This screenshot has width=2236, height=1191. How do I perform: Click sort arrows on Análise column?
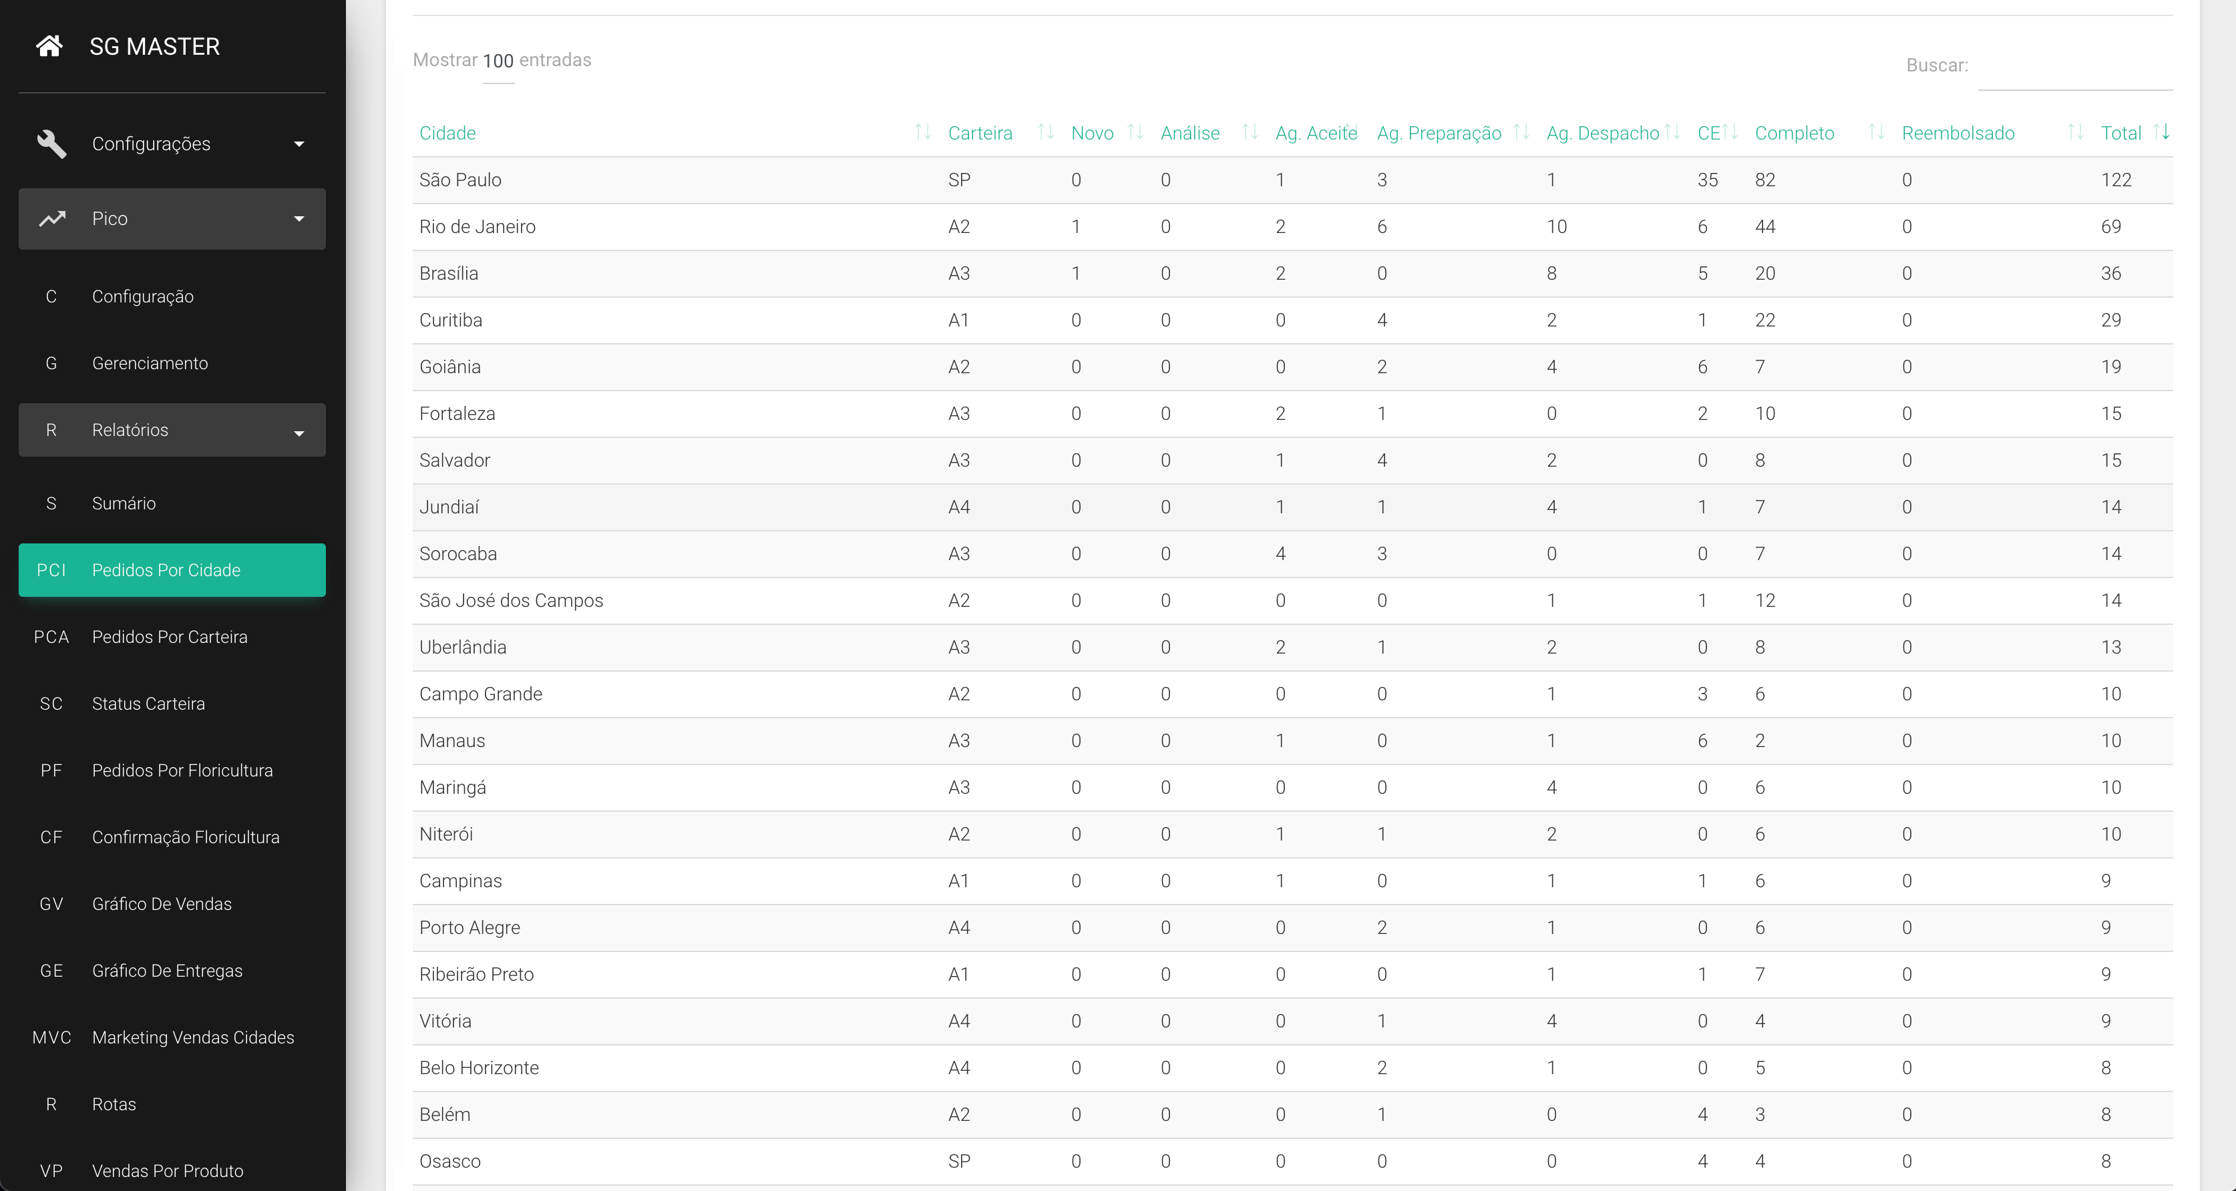1249,132
